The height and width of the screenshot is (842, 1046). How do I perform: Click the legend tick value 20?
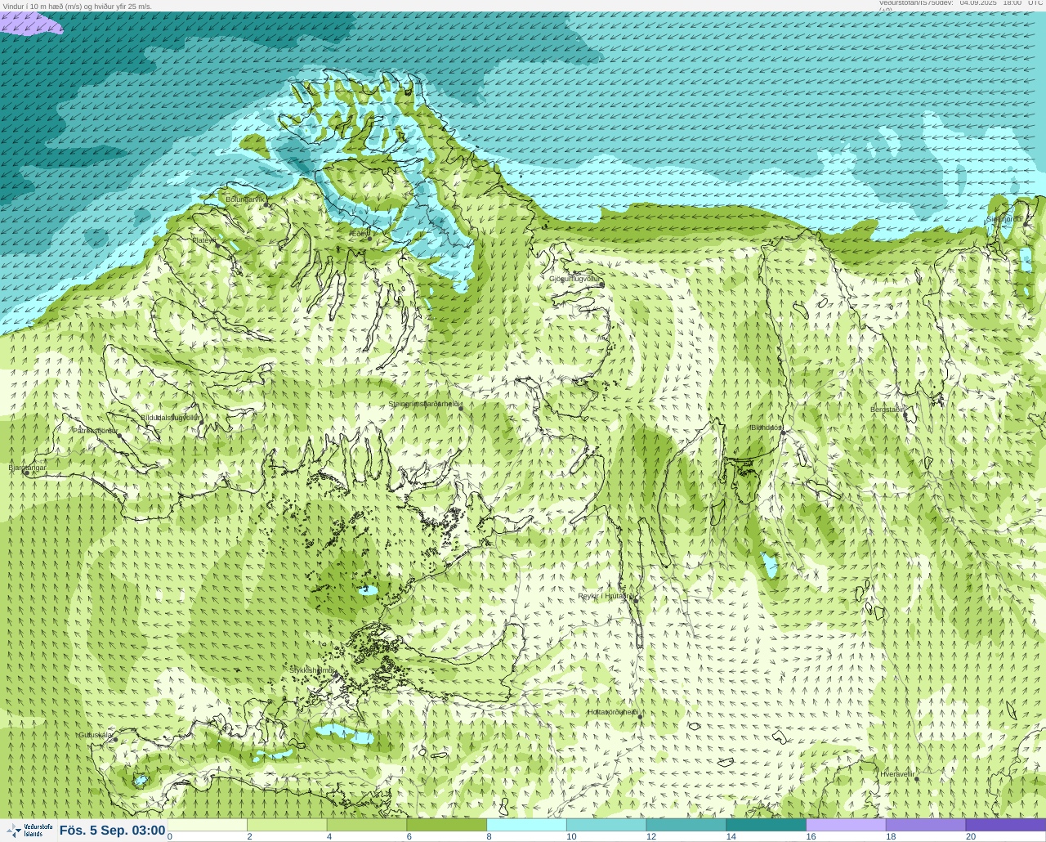971,836
